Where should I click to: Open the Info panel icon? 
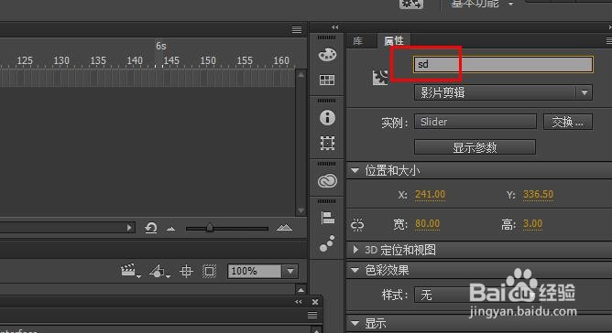pos(327,117)
